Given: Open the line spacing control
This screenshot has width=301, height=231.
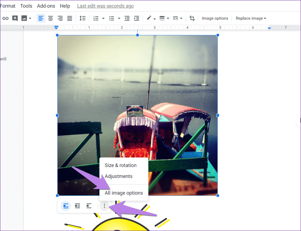Looking at the screenshot, I should tap(83, 18).
